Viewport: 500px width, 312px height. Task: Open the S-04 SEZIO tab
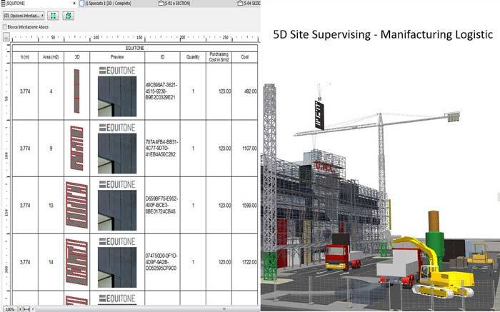coord(249,3)
